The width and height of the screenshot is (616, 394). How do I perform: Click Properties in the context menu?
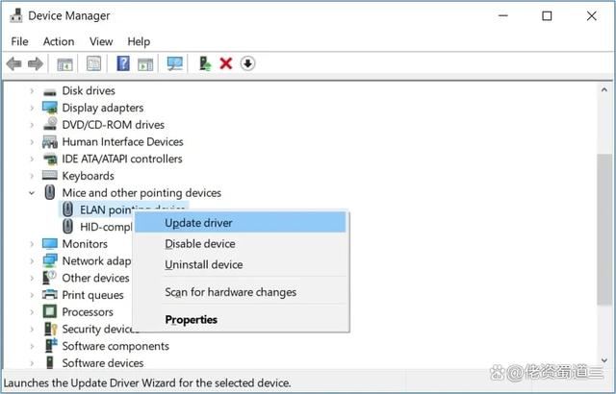tap(192, 320)
